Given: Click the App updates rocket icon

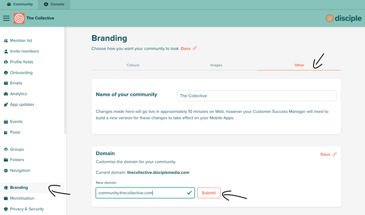Looking at the screenshot, I should [x=6, y=105].
